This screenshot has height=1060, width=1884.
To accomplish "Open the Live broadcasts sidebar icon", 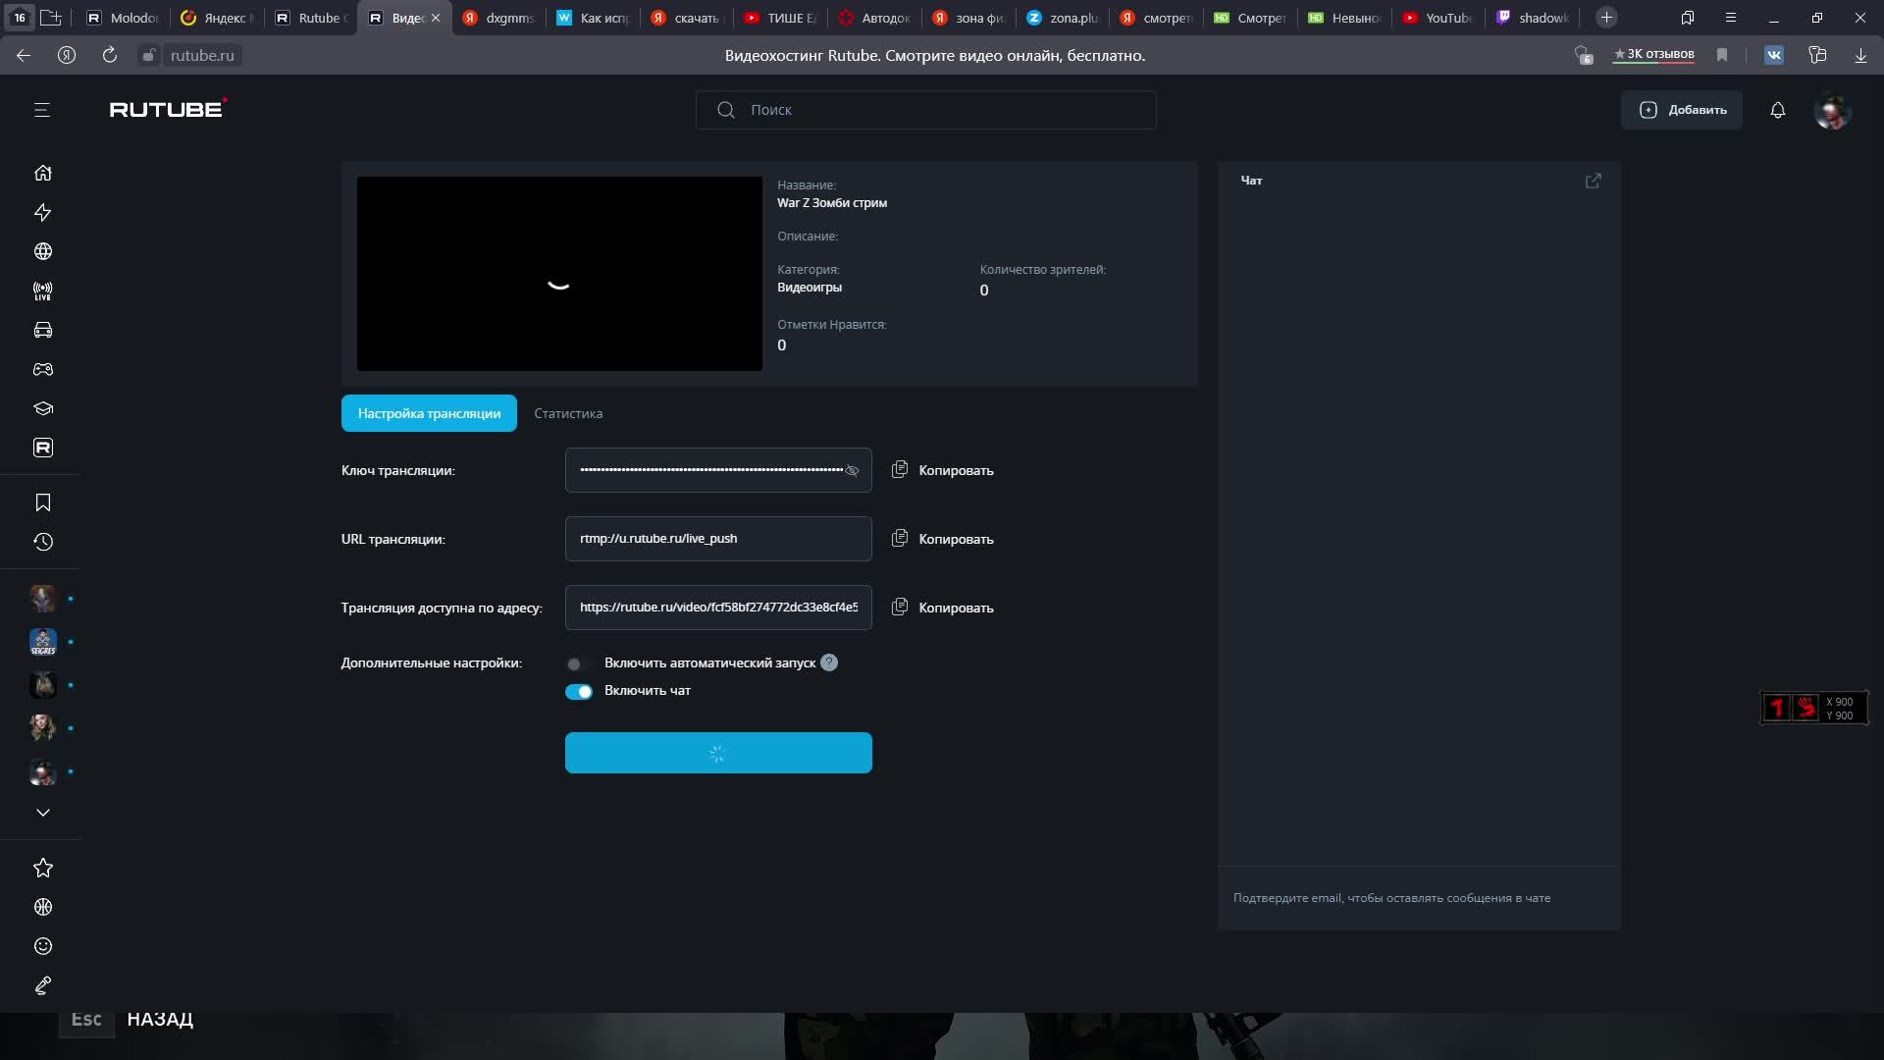I will (x=42, y=291).
